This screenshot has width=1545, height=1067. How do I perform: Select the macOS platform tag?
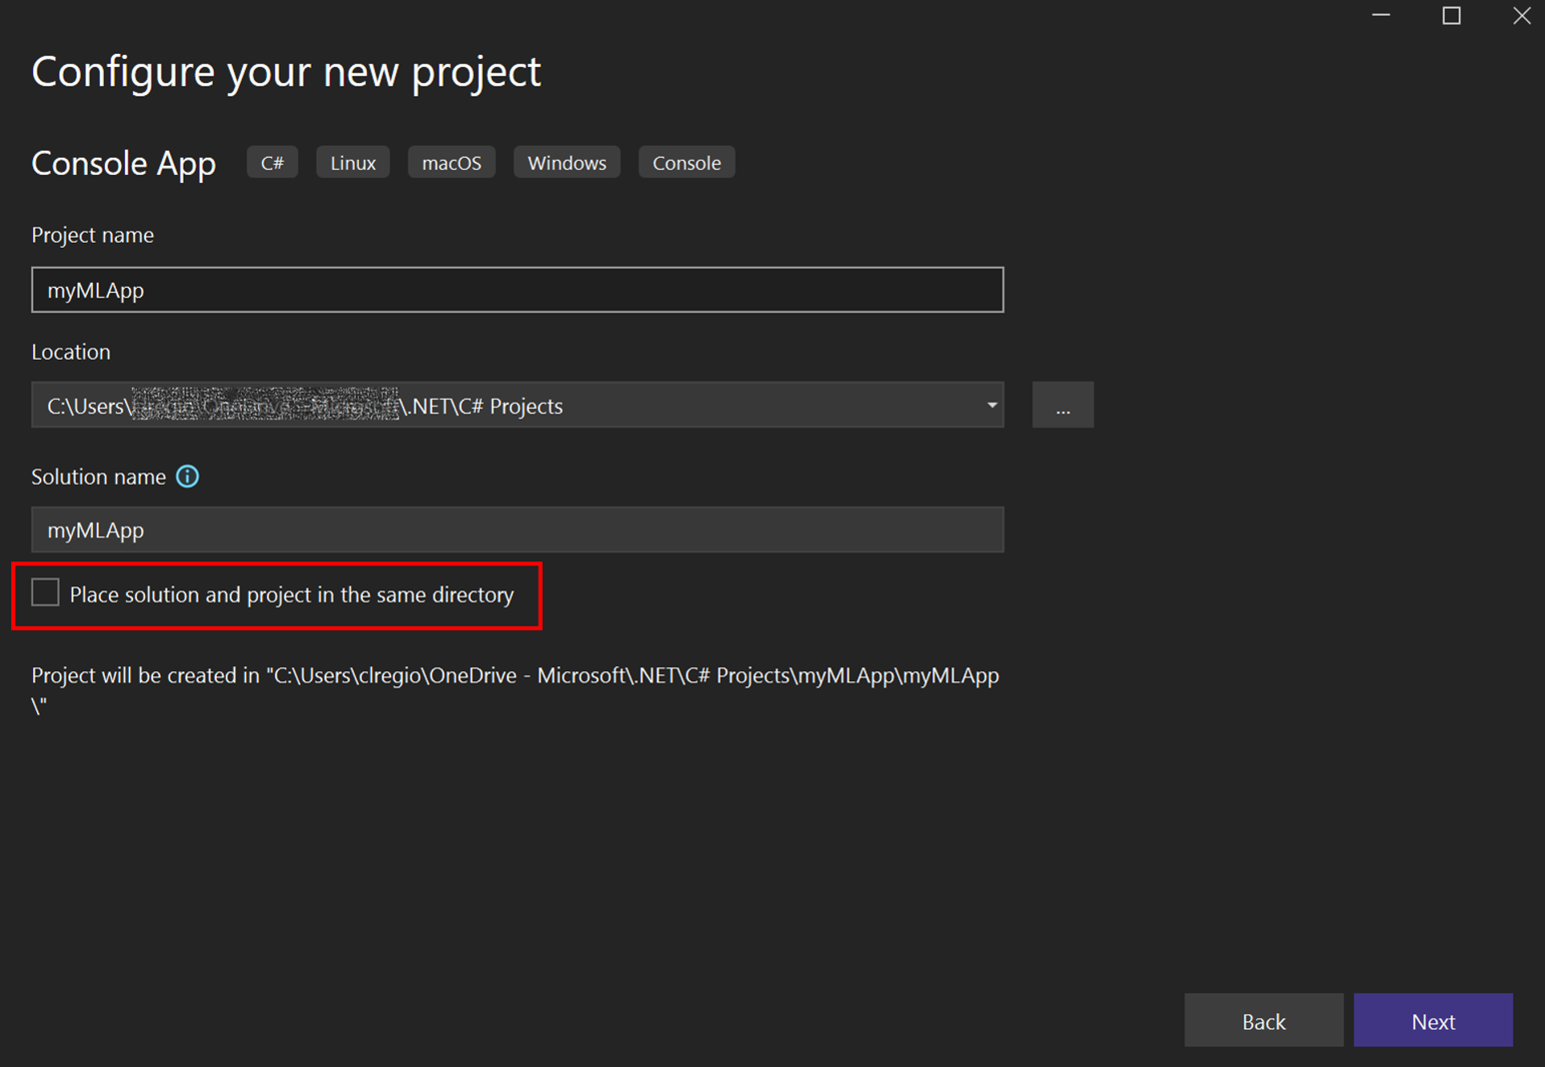451,162
